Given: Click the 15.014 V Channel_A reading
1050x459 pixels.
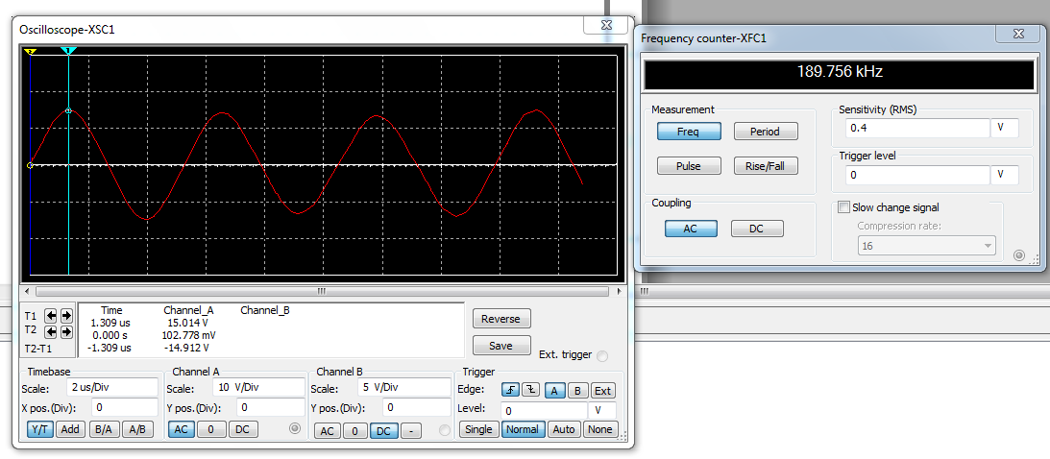Looking at the screenshot, I should pos(189,322).
